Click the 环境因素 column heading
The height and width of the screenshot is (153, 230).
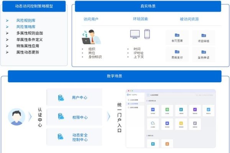click(x=141, y=19)
